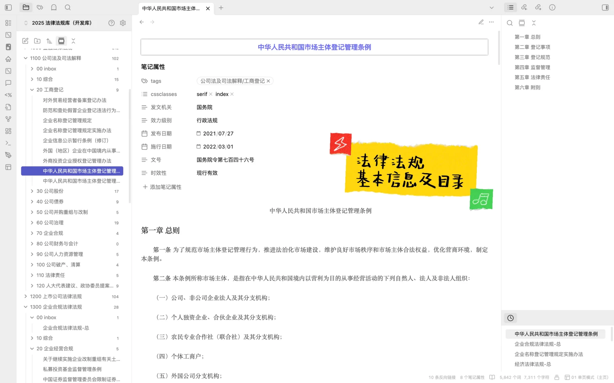Viewport: 614px width, 383px height.
Task: Collapse all folders in the file tree
Action: tap(73, 41)
